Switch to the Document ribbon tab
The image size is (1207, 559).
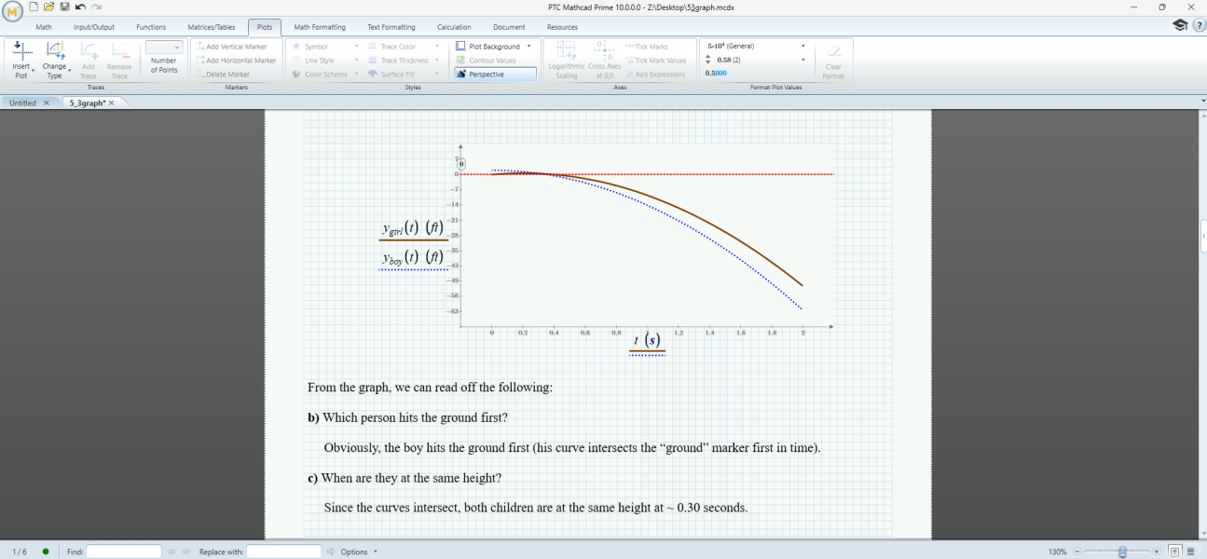pos(509,27)
